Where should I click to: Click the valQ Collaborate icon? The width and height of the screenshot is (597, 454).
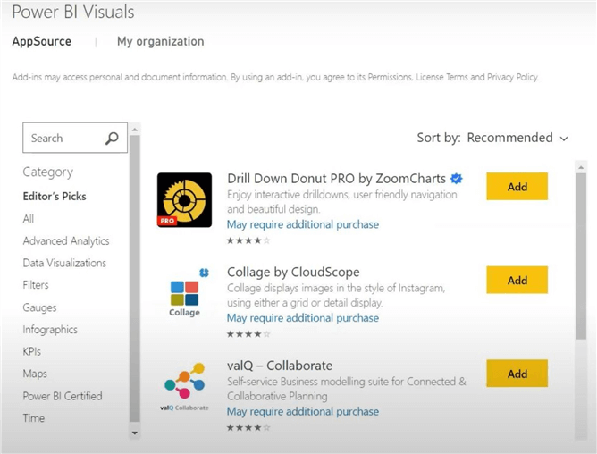tap(184, 384)
